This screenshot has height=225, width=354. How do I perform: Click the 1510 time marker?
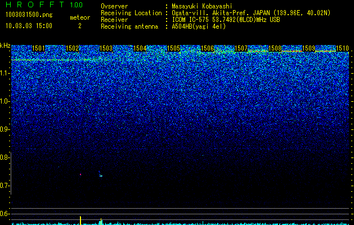click(x=343, y=48)
